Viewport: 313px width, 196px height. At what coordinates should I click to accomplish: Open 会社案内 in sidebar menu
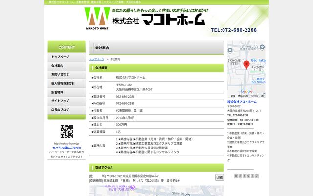coord(67,66)
